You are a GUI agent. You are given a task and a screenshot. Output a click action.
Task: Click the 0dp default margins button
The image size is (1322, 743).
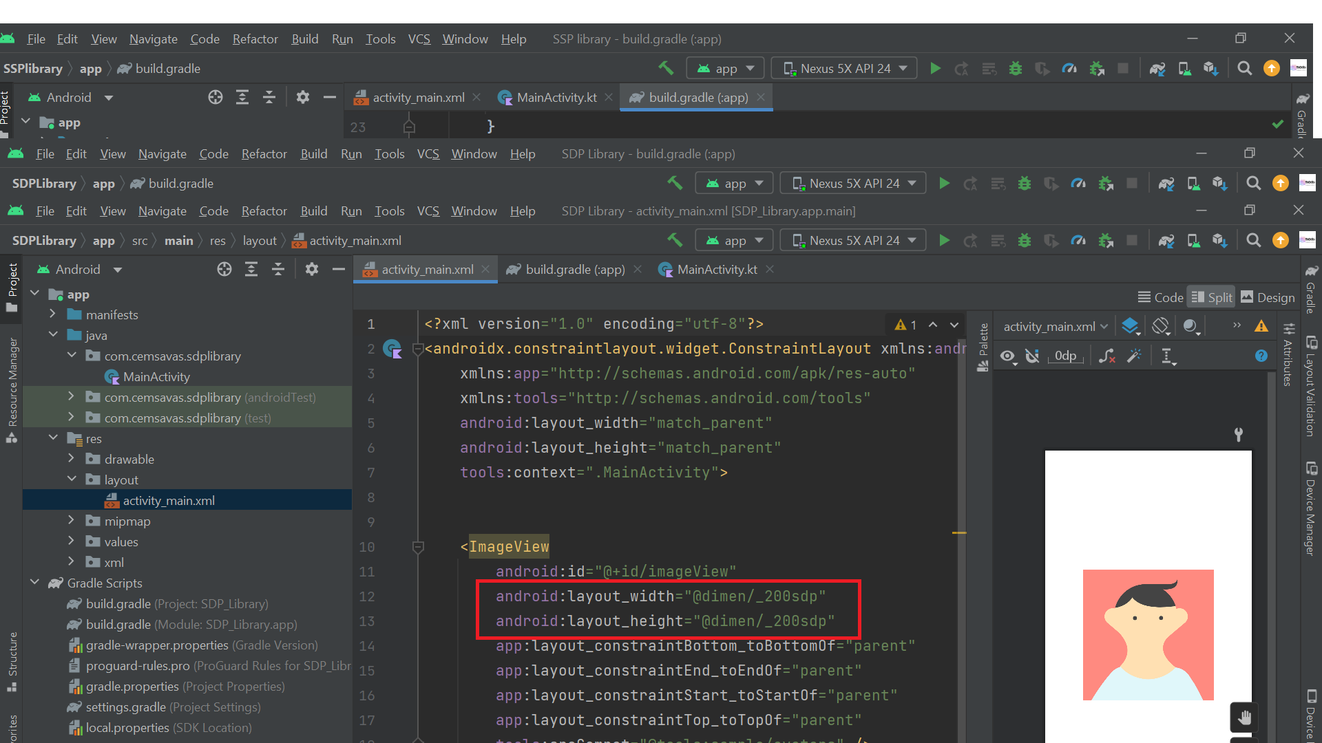(x=1065, y=356)
